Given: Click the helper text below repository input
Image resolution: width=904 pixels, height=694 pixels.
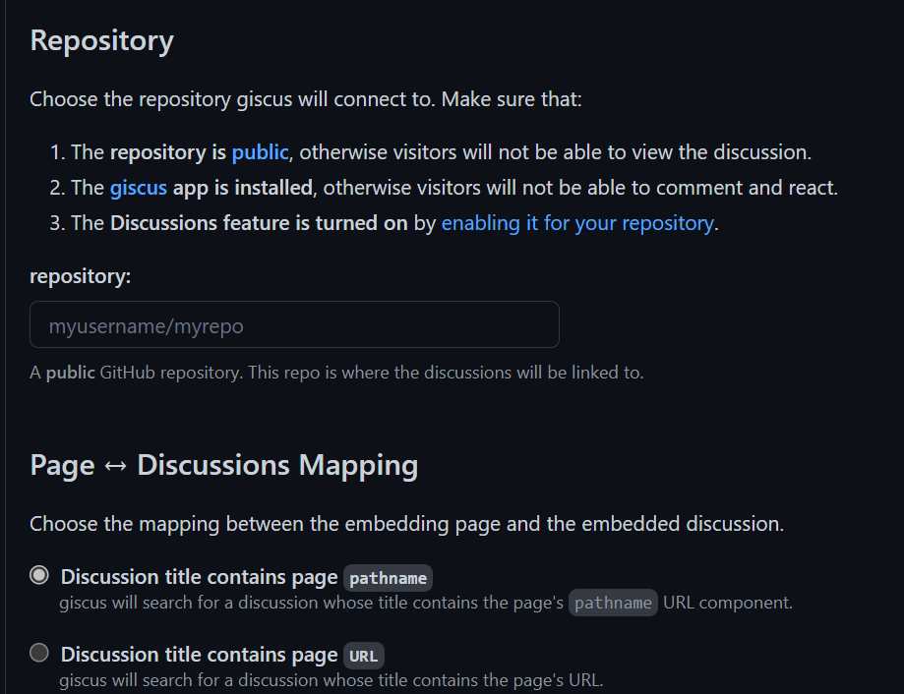Looking at the screenshot, I should point(336,374).
